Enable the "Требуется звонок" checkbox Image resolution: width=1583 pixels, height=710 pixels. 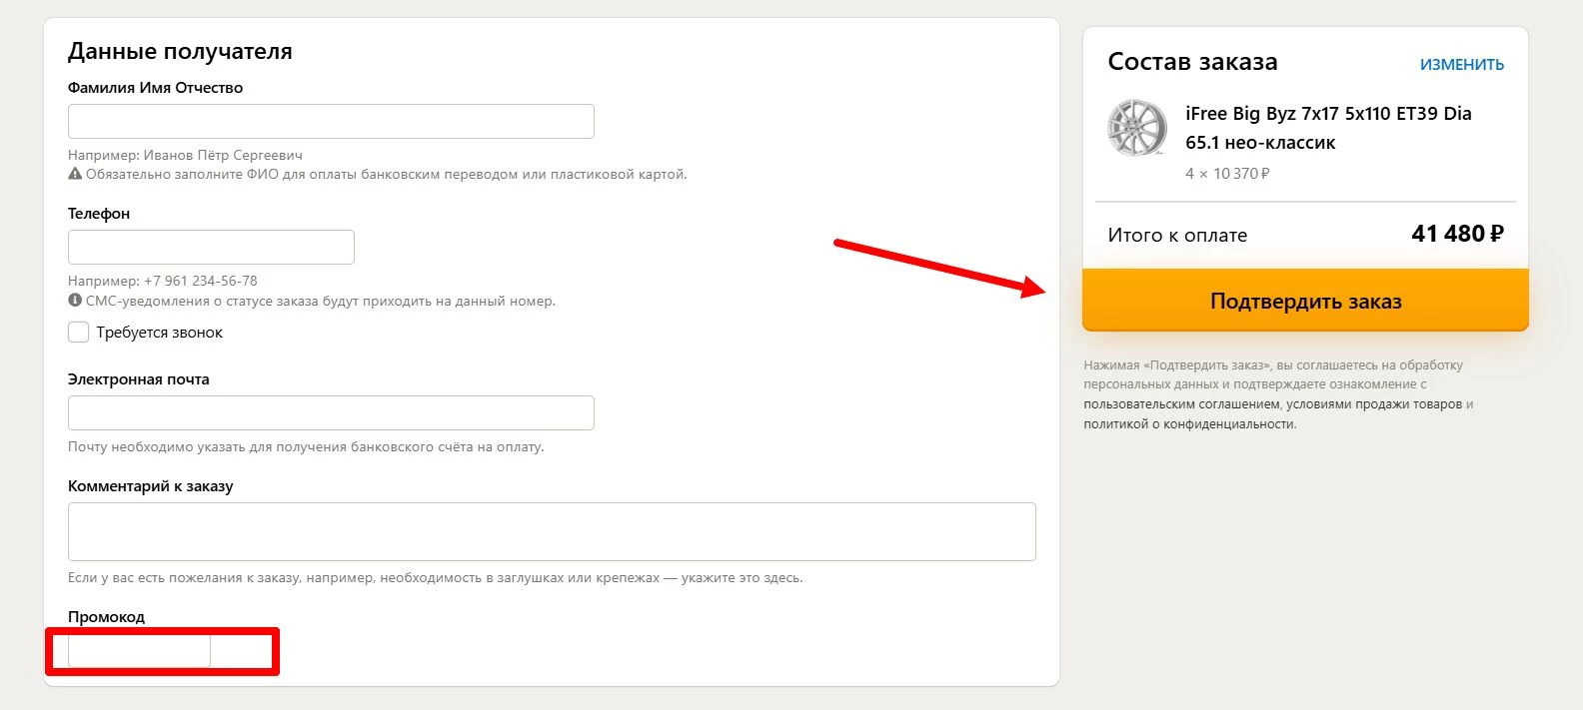click(x=79, y=333)
